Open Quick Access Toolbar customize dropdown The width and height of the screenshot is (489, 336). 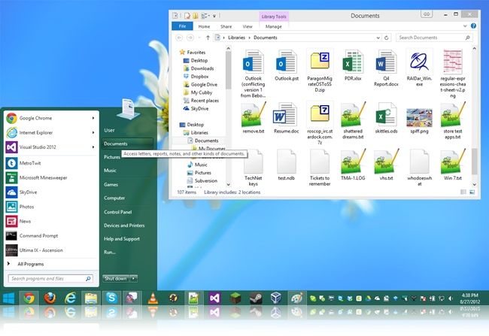point(214,16)
